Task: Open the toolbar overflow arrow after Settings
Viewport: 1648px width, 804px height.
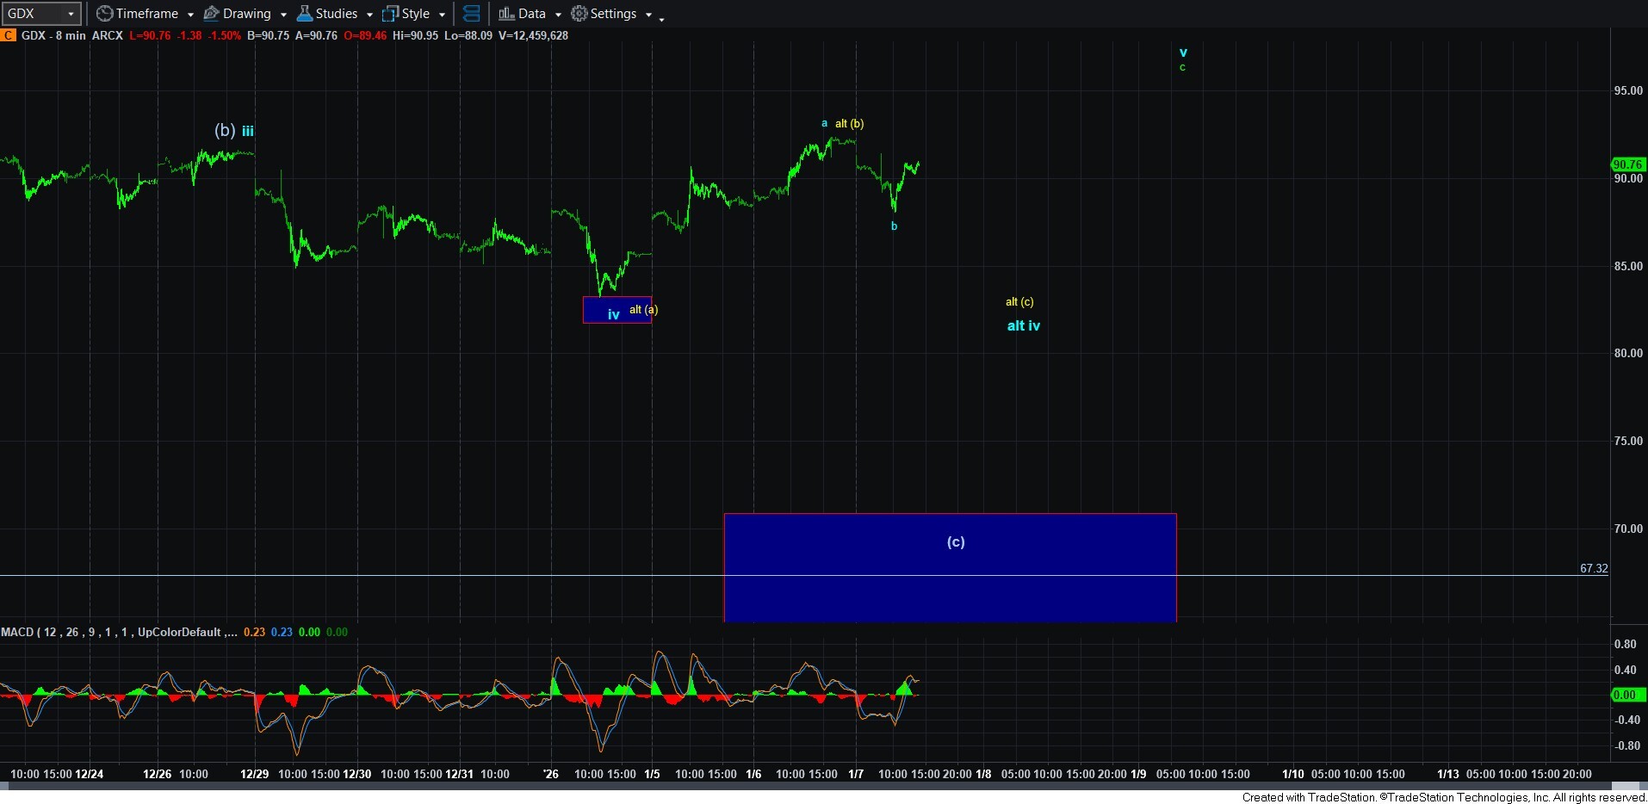Action: coord(661,19)
